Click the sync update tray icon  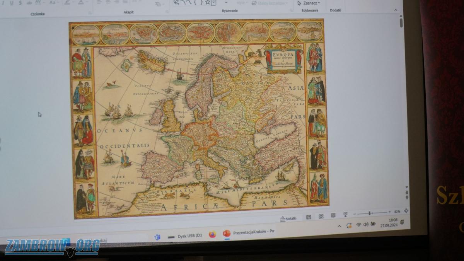tap(349, 225)
